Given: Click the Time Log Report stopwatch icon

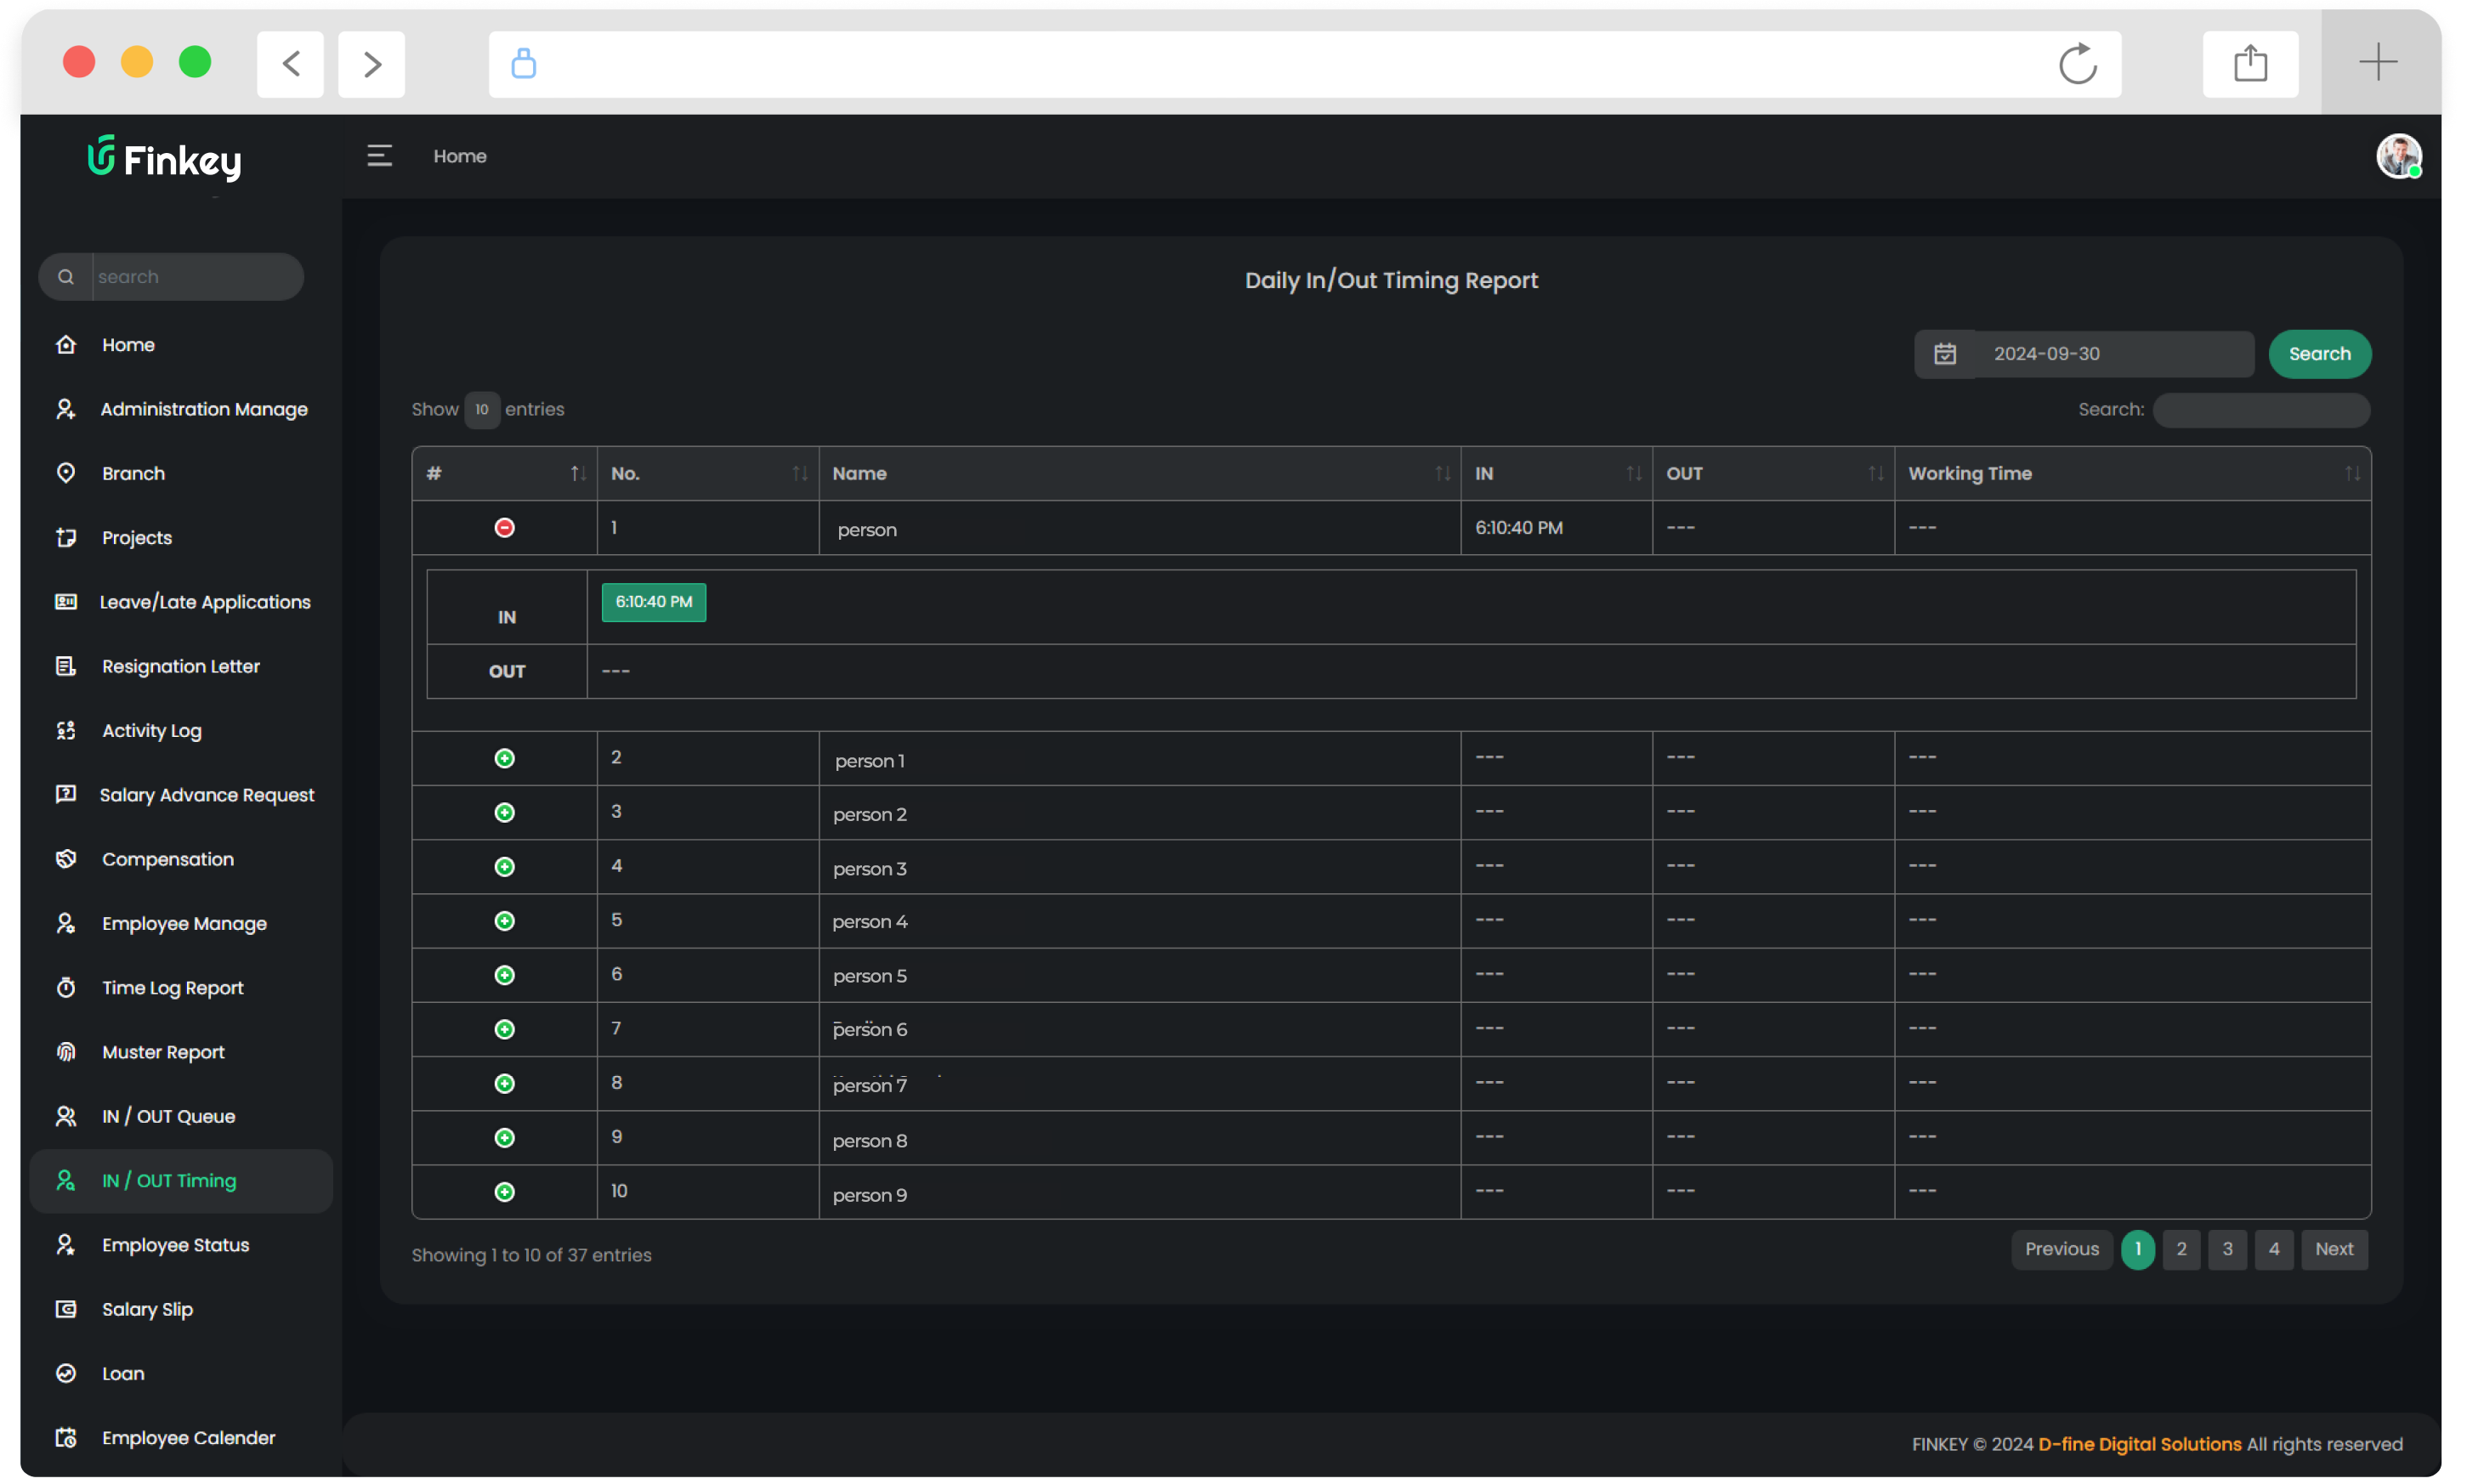Looking at the screenshot, I should pyautogui.click(x=66, y=988).
